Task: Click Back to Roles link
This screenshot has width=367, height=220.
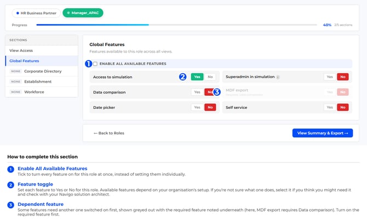Action: click(x=109, y=133)
